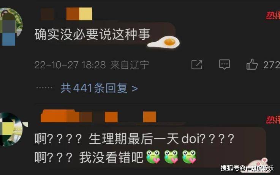Open the reply speech-bubble icon
280x175 pixels.
point(225,64)
